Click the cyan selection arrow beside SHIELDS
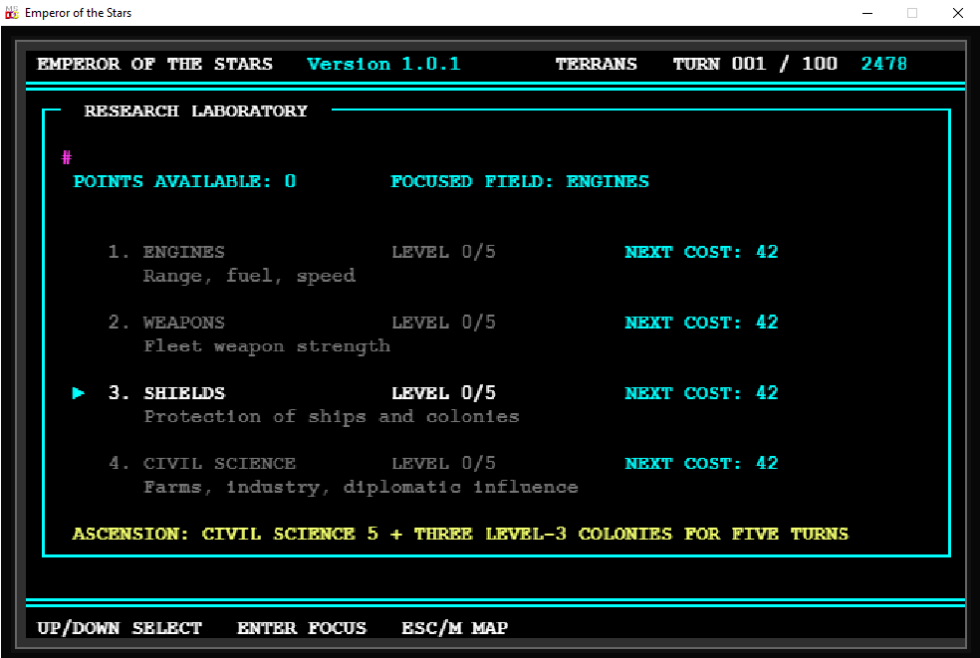Screen dimensions: 980x658 tap(78, 393)
